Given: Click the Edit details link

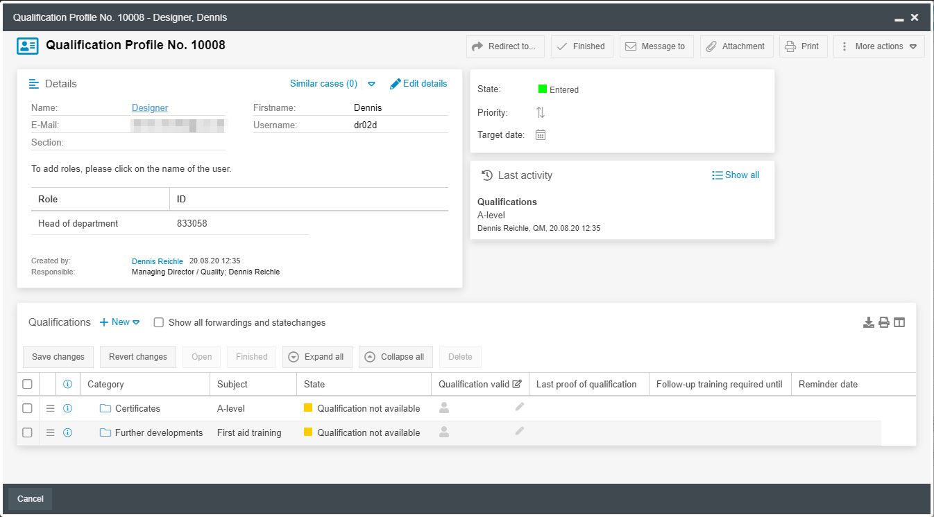Looking at the screenshot, I should point(418,84).
